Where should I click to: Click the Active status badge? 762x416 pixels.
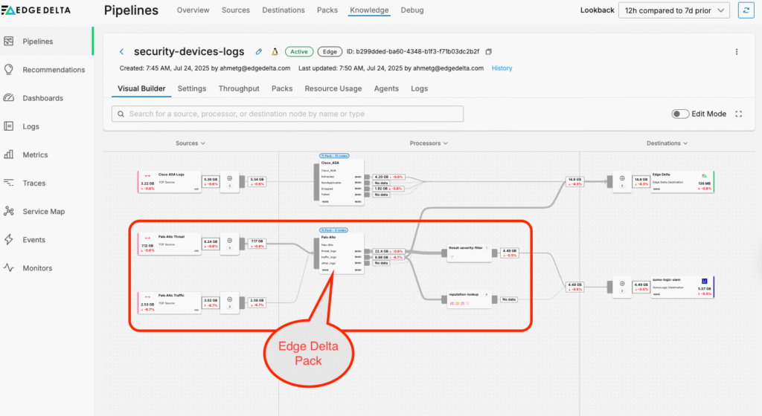click(x=299, y=52)
